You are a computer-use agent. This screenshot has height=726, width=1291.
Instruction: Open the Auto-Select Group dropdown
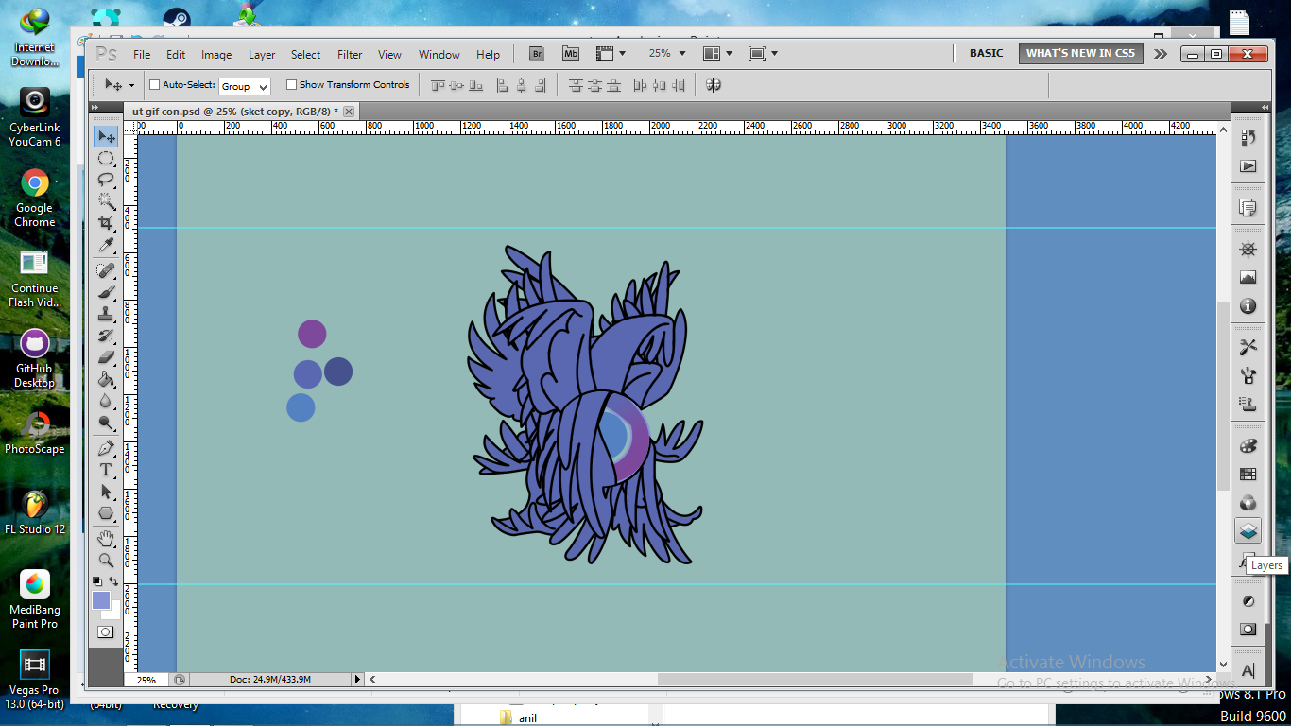point(245,86)
